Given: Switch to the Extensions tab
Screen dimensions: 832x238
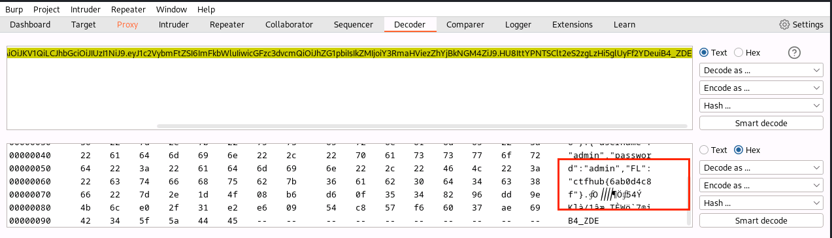Looking at the screenshot, I should [573, 25].
